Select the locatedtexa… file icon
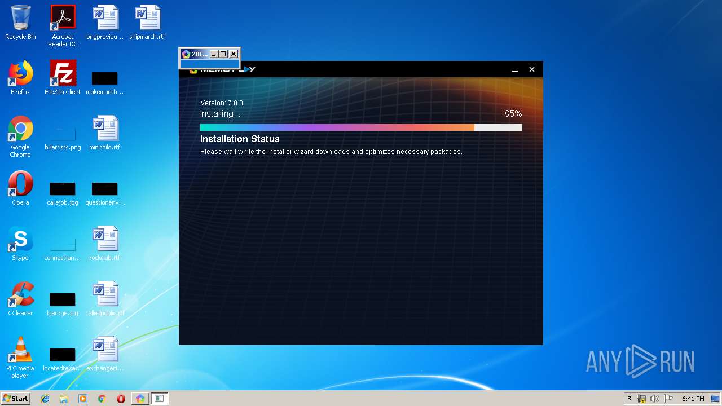This screenshot has height=406, width=722. pyautogui.click(x=63, y=359)
